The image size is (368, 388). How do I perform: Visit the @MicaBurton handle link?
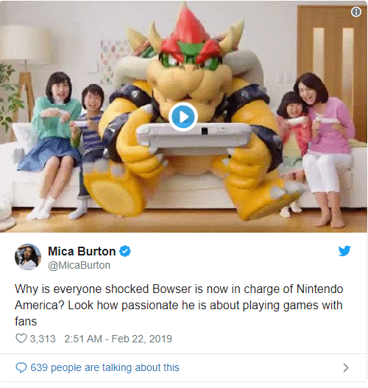coord(79,265)
